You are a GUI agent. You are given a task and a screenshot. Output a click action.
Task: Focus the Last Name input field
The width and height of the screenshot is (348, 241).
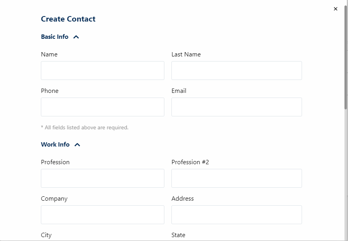tap(237, 71)
